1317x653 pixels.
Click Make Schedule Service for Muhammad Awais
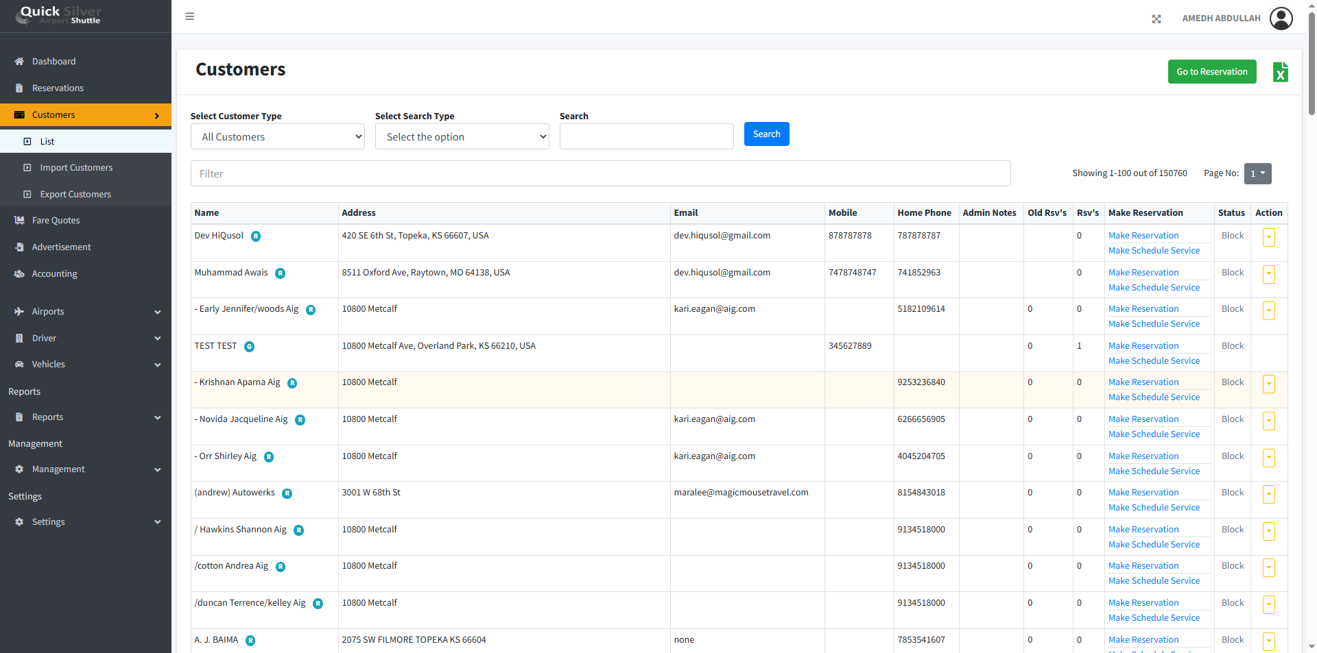pos(1154,288)
